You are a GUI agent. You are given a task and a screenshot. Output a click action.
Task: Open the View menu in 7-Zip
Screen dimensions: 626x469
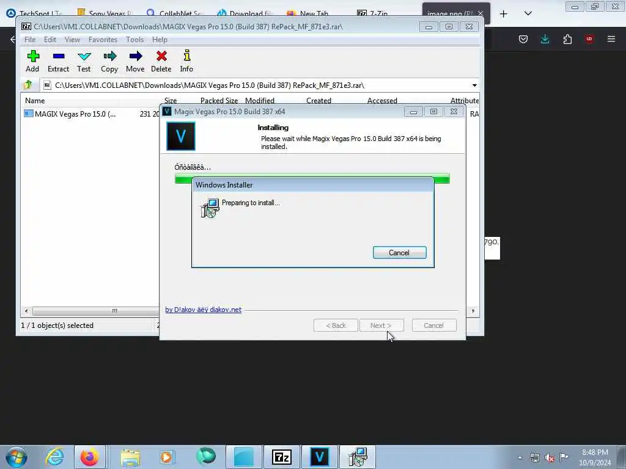(x=72, y=40)
